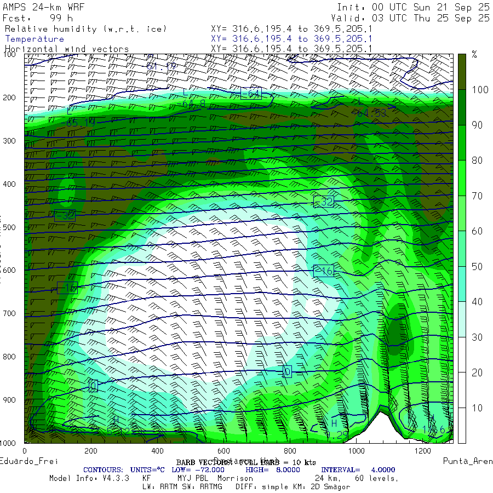
Task: Click the 40 percent turquoise legend segment
Action: 462,284
